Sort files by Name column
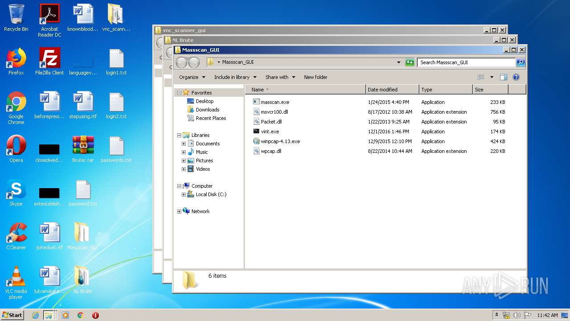The height and width of the screenshot is (321, 570). tap(305, 90)
